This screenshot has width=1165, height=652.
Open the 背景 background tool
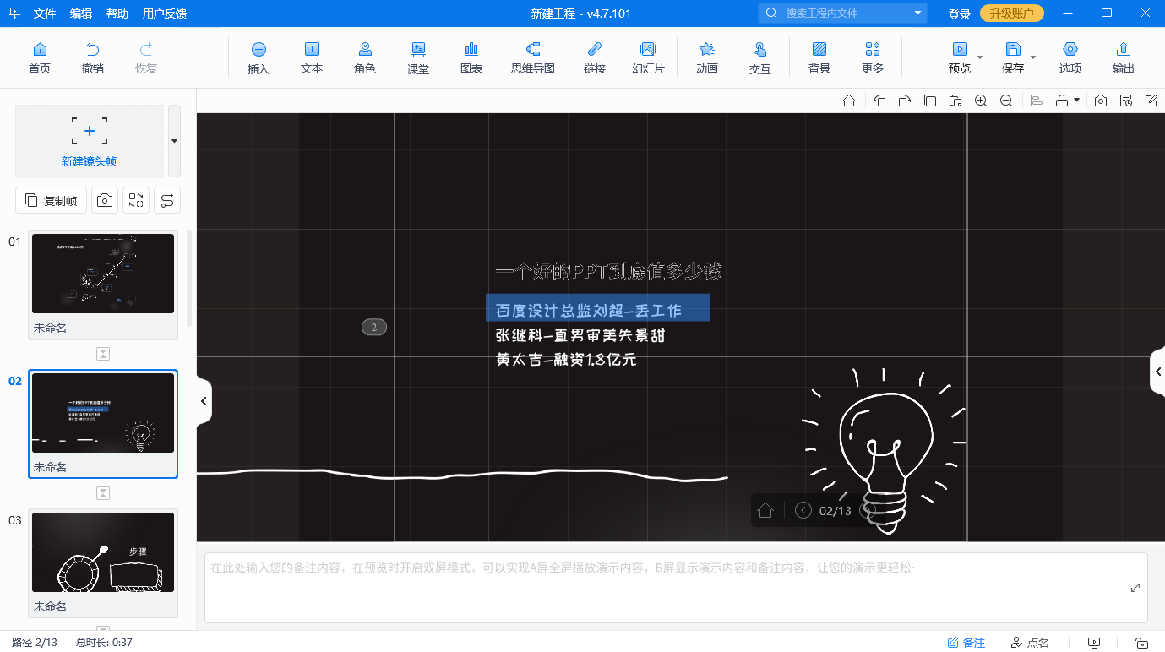[819, 58]
